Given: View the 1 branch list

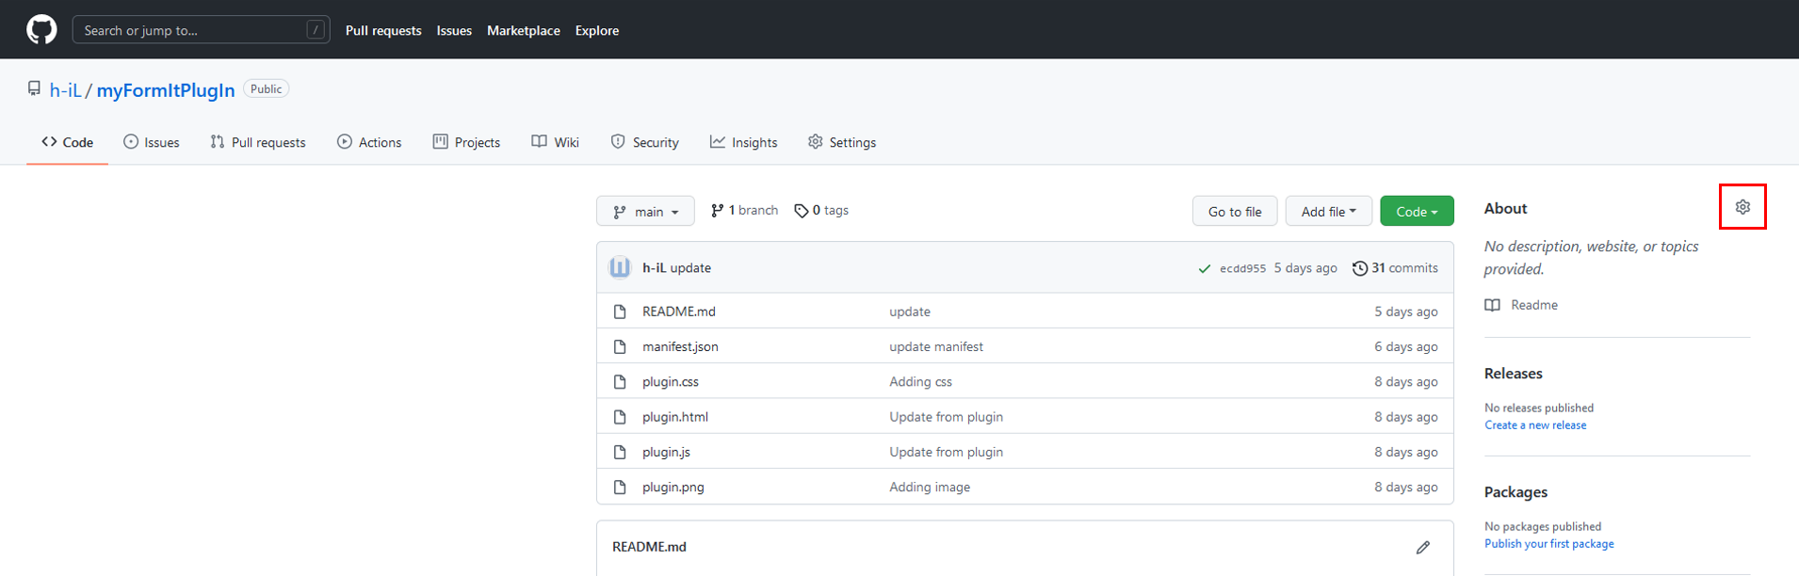Looking at the screenshot, I should [x=744, y=211].
